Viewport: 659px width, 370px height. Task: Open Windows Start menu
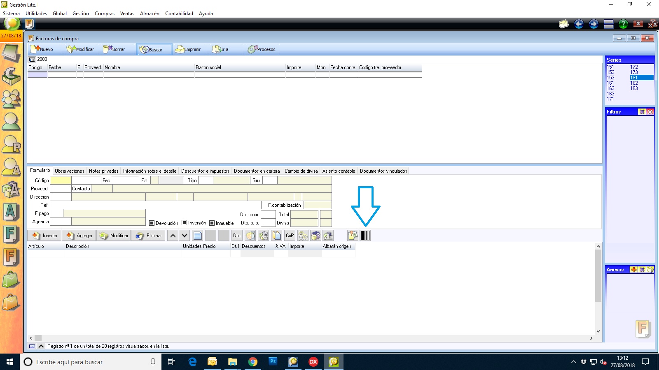(x=10, y=362)
